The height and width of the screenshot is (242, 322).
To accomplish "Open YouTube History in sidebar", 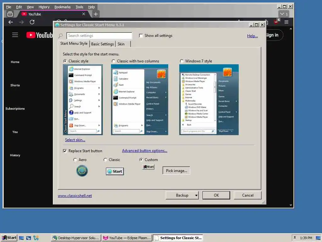I will (15, 155).
